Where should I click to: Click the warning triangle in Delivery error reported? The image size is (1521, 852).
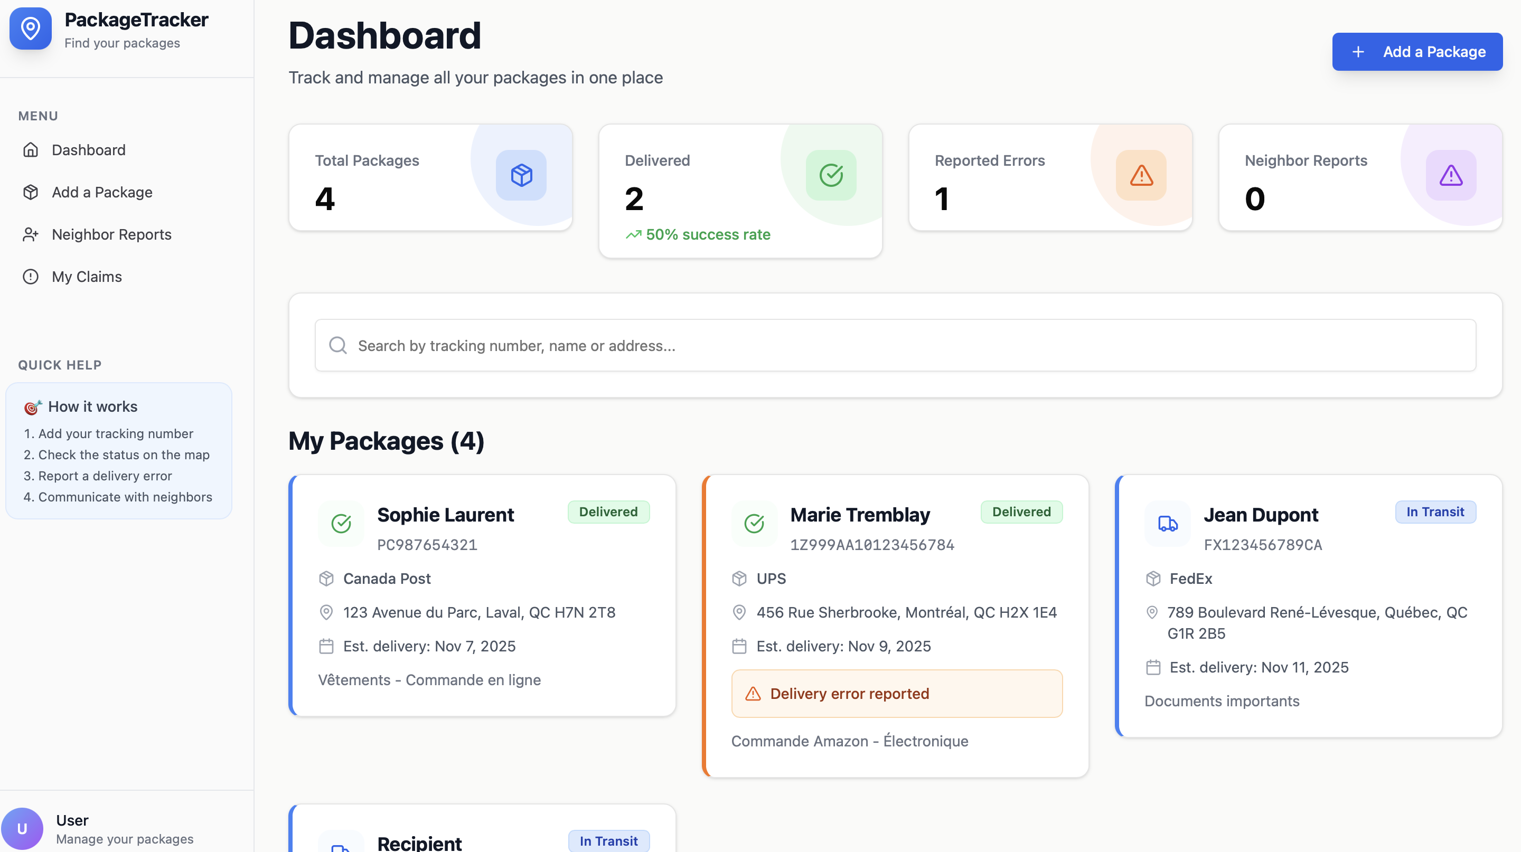pyautogui.click(x=753, y=694)
